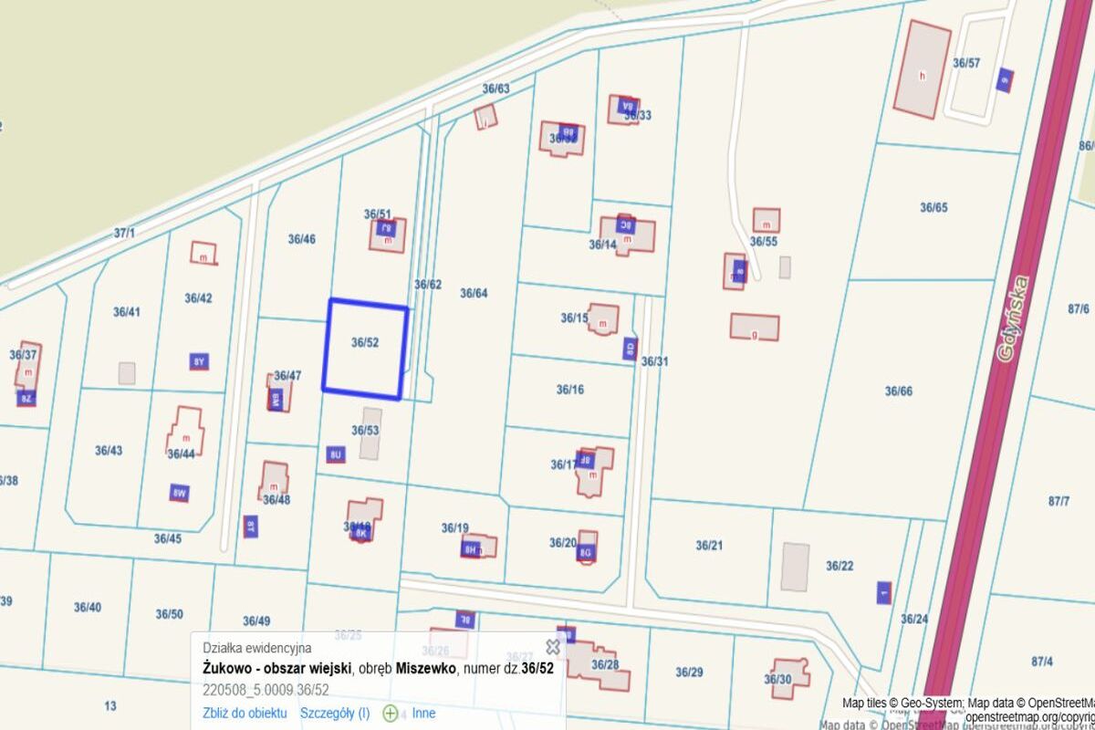
Task: Open the 'Inne' options link
Action: [x=424, y=713]
